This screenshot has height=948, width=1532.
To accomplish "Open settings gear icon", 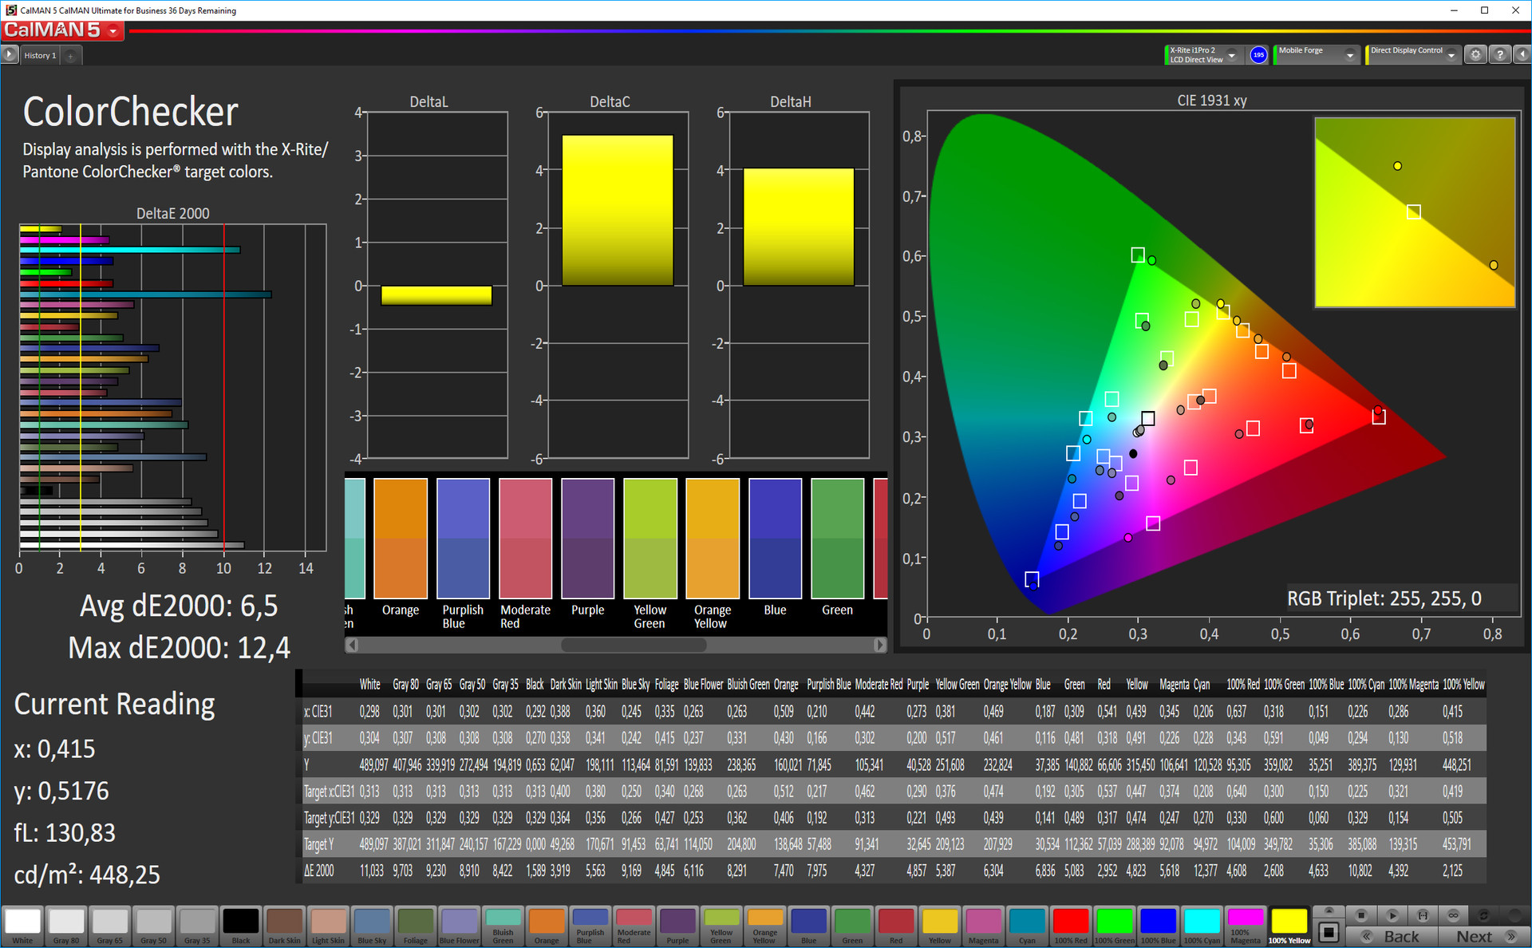I will click(x=1475, y=55).
